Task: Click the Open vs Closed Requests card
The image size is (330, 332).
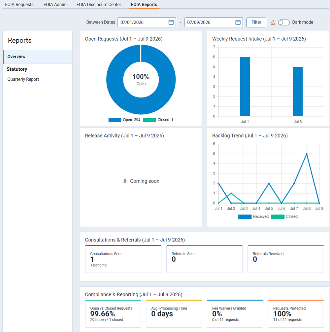Action: 113,314
